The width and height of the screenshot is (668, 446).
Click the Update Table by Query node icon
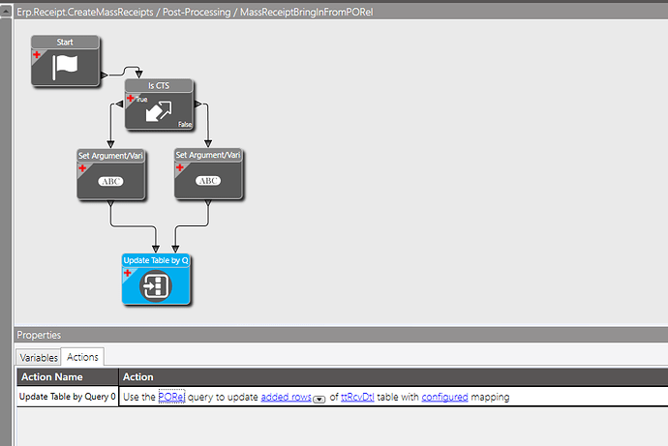click(x=156, y=285)
